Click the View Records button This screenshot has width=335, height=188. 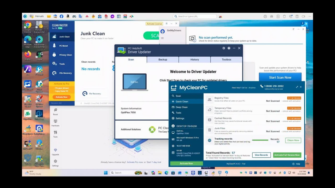(x=261, y=155)
